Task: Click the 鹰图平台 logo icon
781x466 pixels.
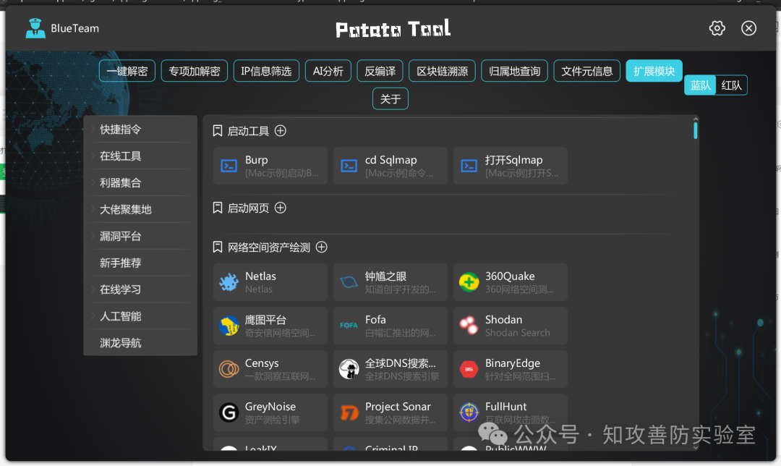Action: click(x=229, y=326)
